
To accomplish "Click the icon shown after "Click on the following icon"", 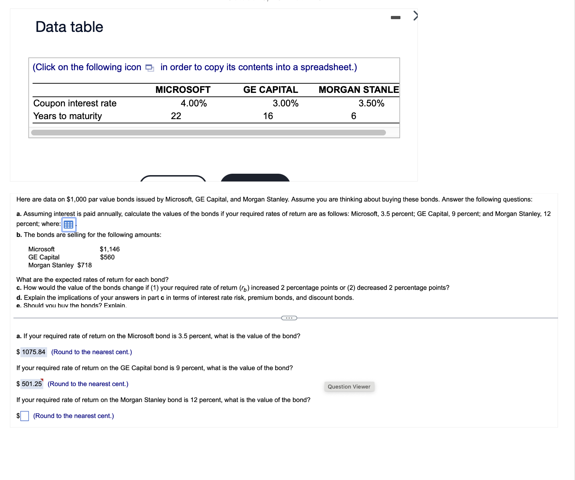I will pyautogui.click(x=149, y=67).
